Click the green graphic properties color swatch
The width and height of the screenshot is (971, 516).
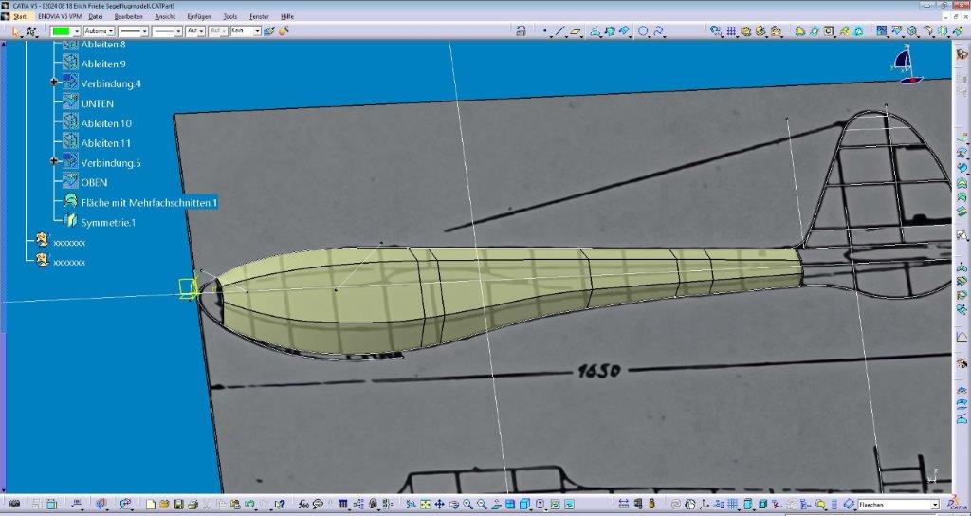pos(61,31)
